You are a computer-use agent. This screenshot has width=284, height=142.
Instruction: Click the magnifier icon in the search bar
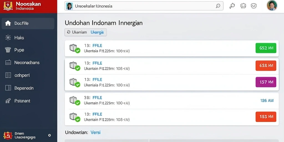tap(218, 6)
